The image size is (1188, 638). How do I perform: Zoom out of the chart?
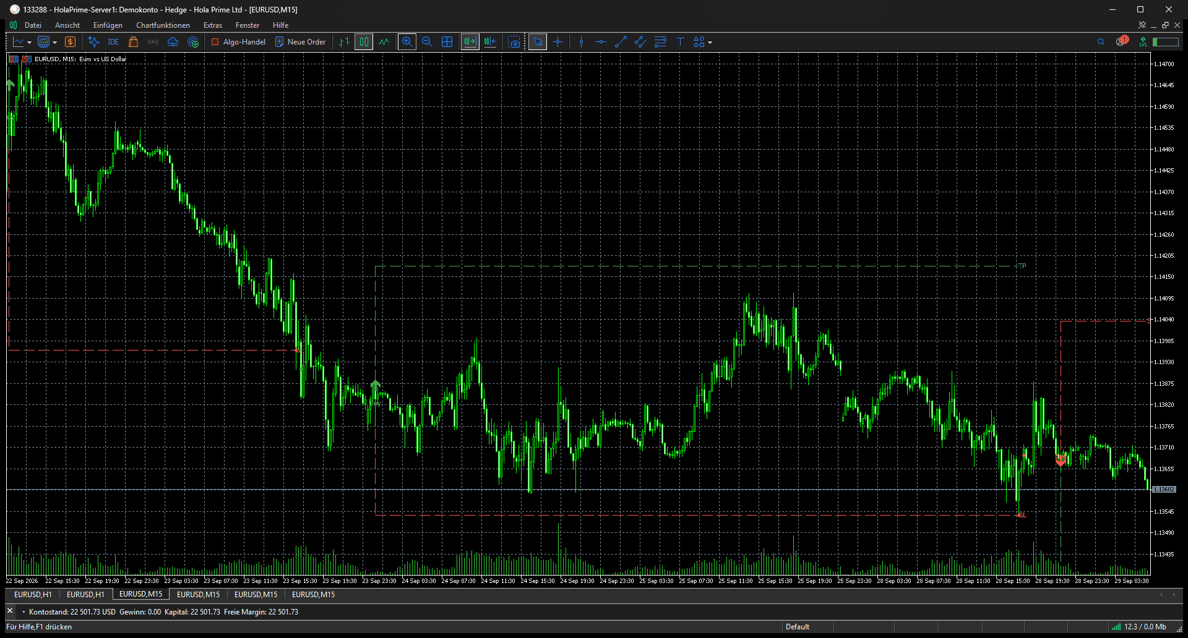tap(427, 42)
